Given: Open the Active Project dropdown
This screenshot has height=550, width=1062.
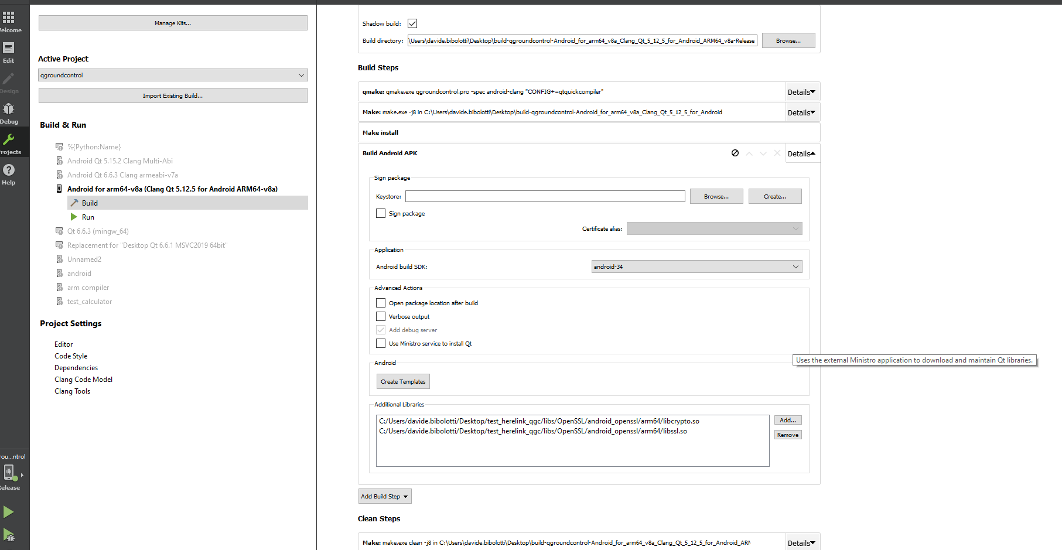Looking at the screenshot, I should tap(173, 75).
